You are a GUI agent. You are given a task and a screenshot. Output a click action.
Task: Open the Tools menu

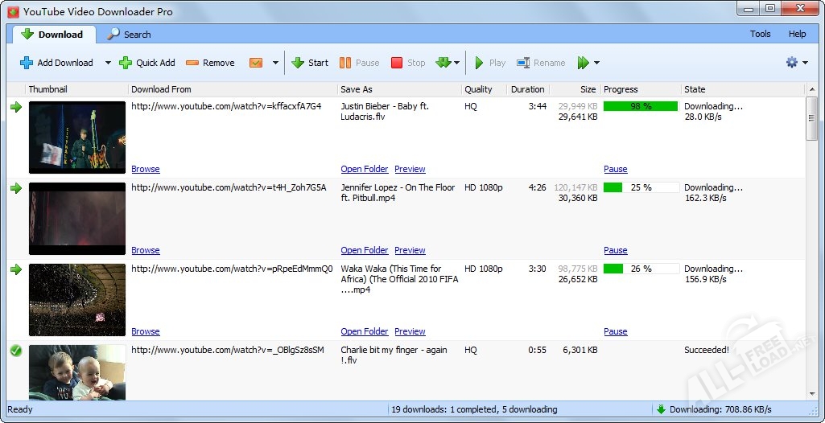pos(760,34)
